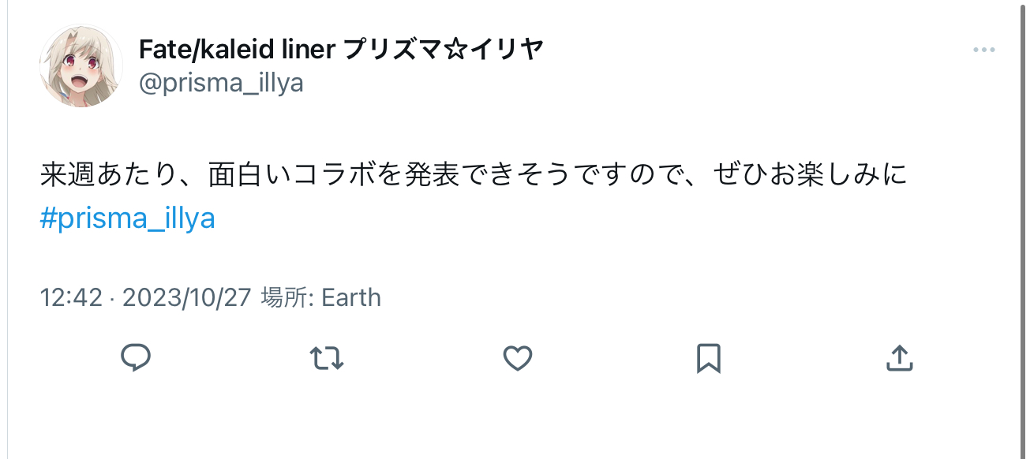1030x459 pixels.
Task: Click the 2023/10/27 post date
Action: [186, 297]
